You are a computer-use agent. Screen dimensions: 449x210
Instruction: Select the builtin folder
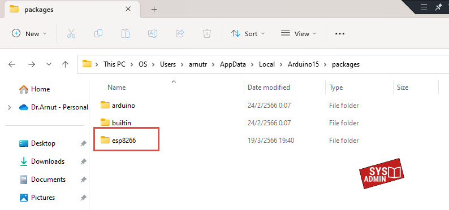click(122, 123)
